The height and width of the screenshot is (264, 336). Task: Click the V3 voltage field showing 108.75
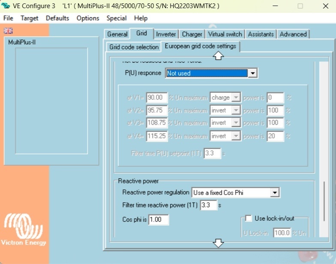[157, 123]
